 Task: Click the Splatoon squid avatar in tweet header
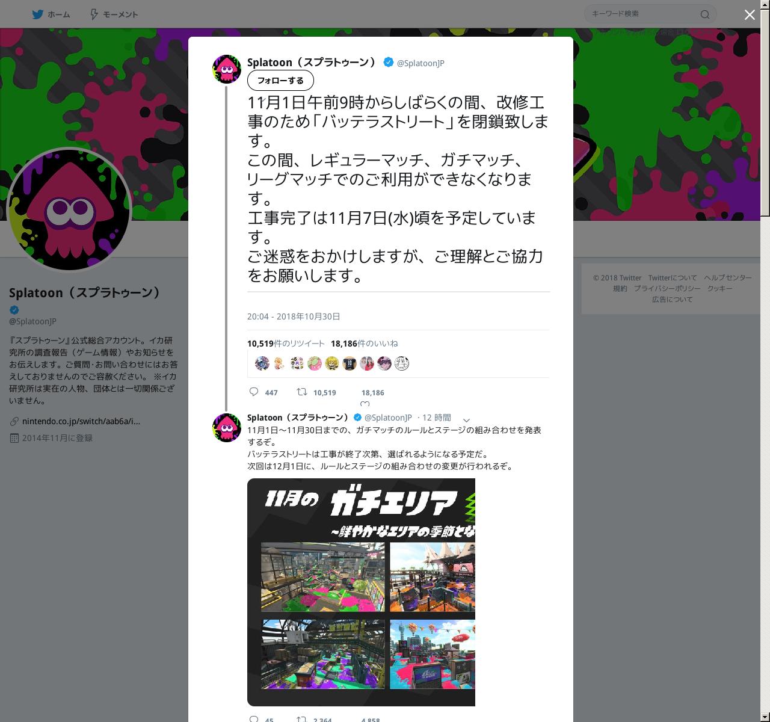[227, 69]
